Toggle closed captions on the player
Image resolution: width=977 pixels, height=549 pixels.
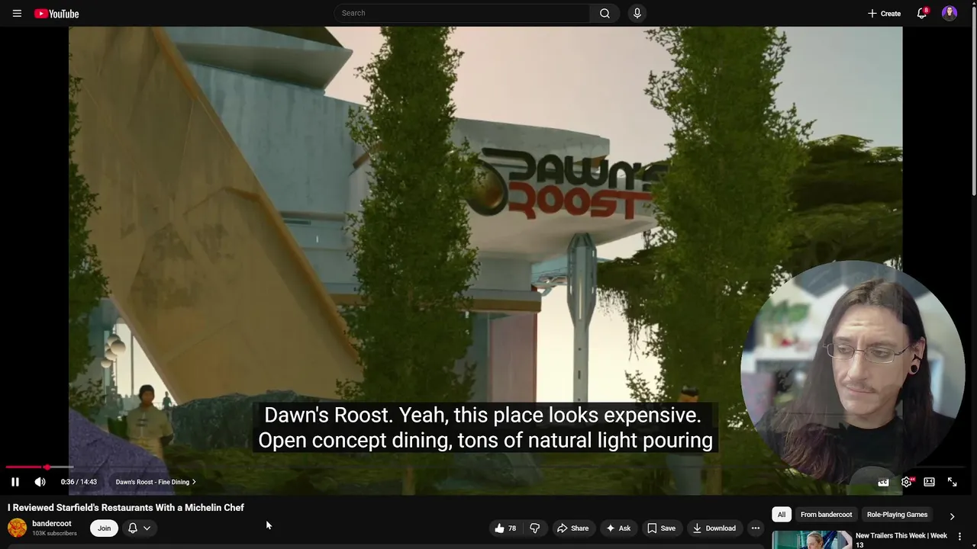[883, 482]
